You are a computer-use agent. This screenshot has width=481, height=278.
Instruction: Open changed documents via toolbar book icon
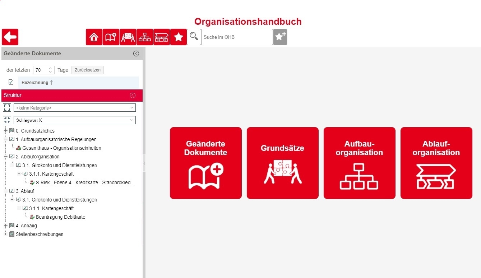[111, 37]
